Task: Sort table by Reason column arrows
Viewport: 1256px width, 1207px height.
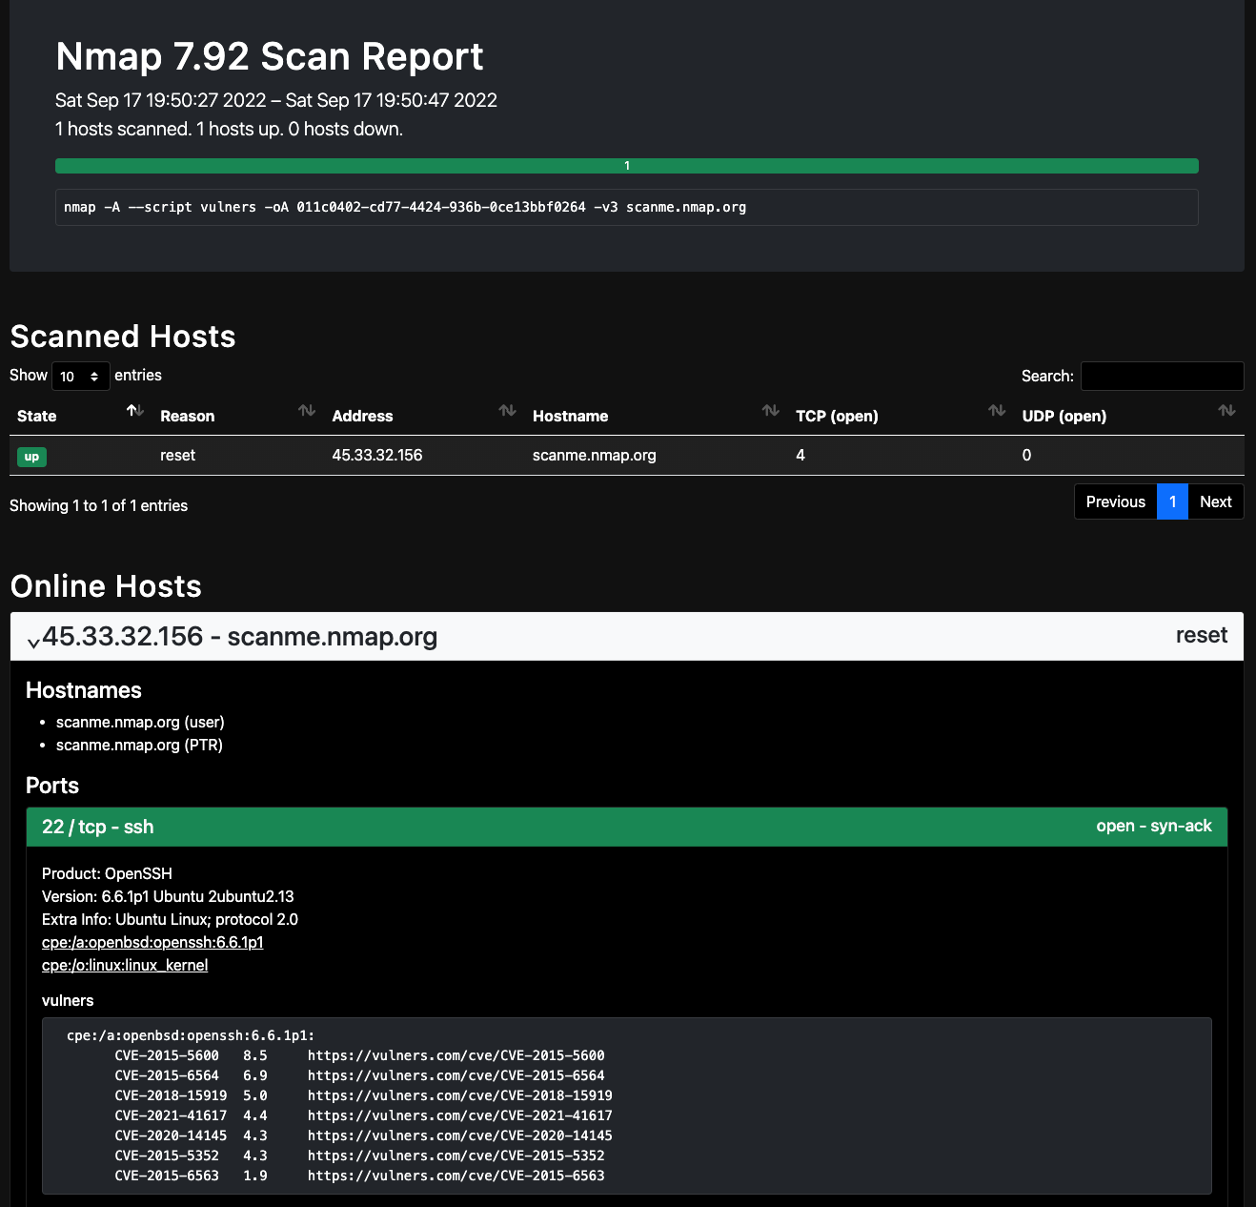Action: (307, 411)
